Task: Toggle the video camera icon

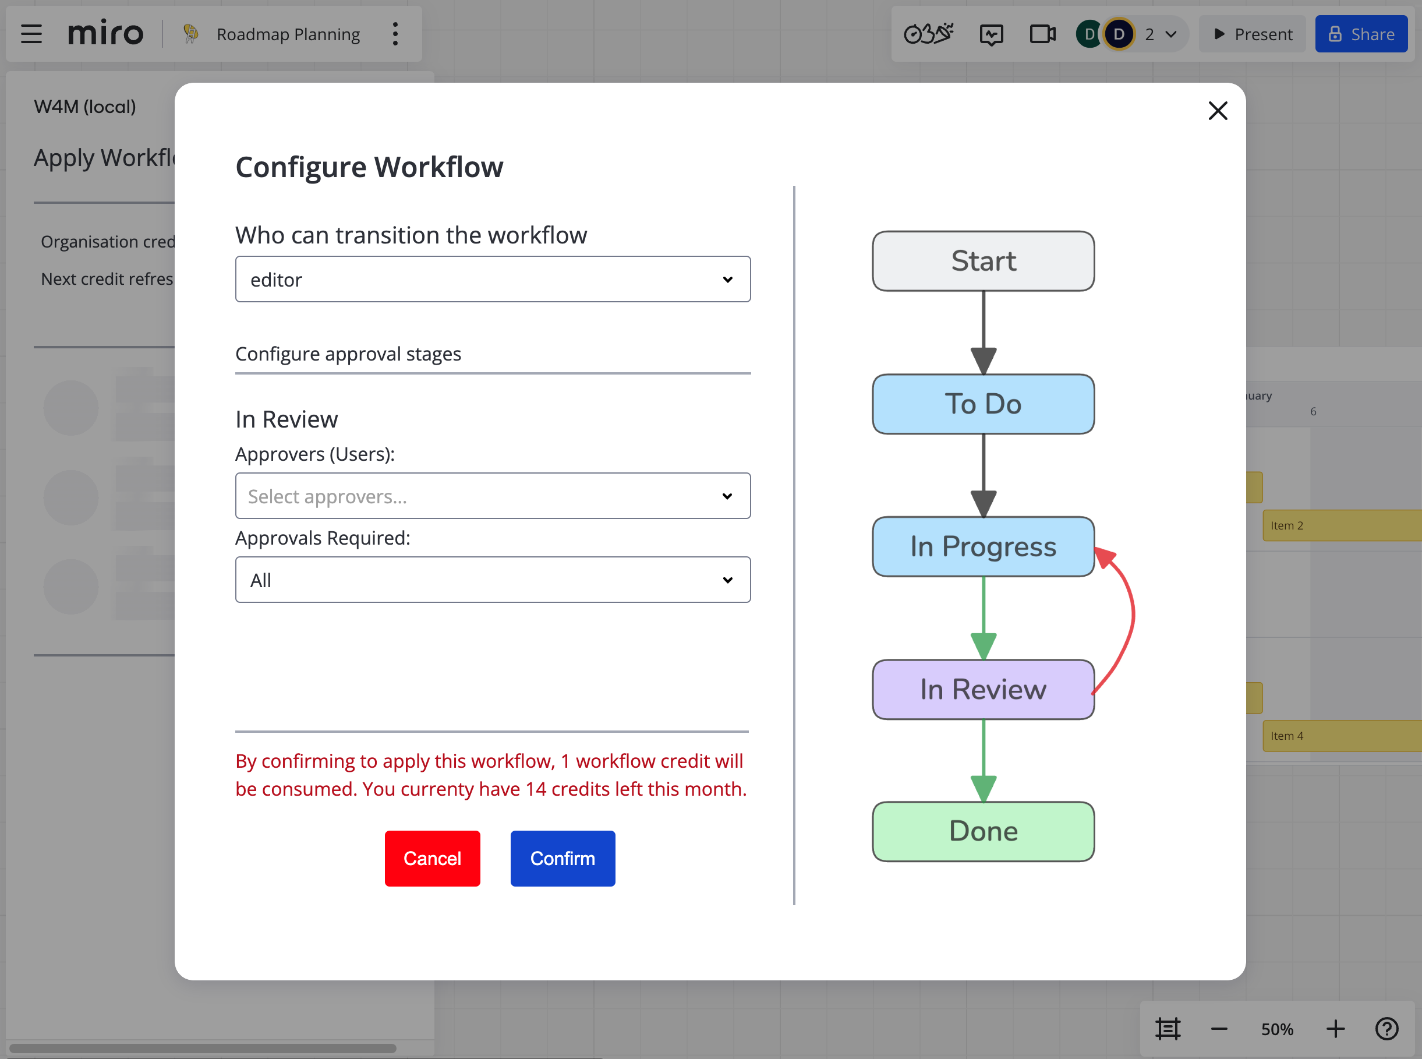Action: pyautogui.click(x=1042, y=33)
